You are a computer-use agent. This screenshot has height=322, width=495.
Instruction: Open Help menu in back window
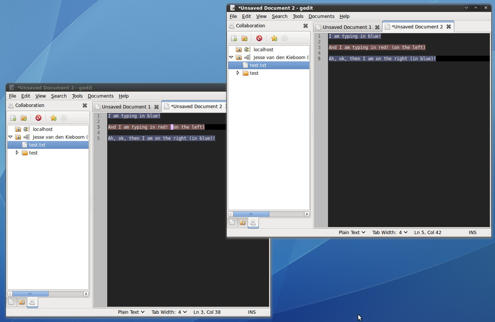(124, 96)
